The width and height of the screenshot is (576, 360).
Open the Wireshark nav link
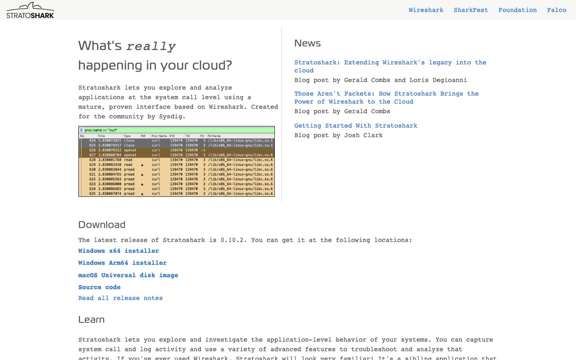[x=426, y=10]
